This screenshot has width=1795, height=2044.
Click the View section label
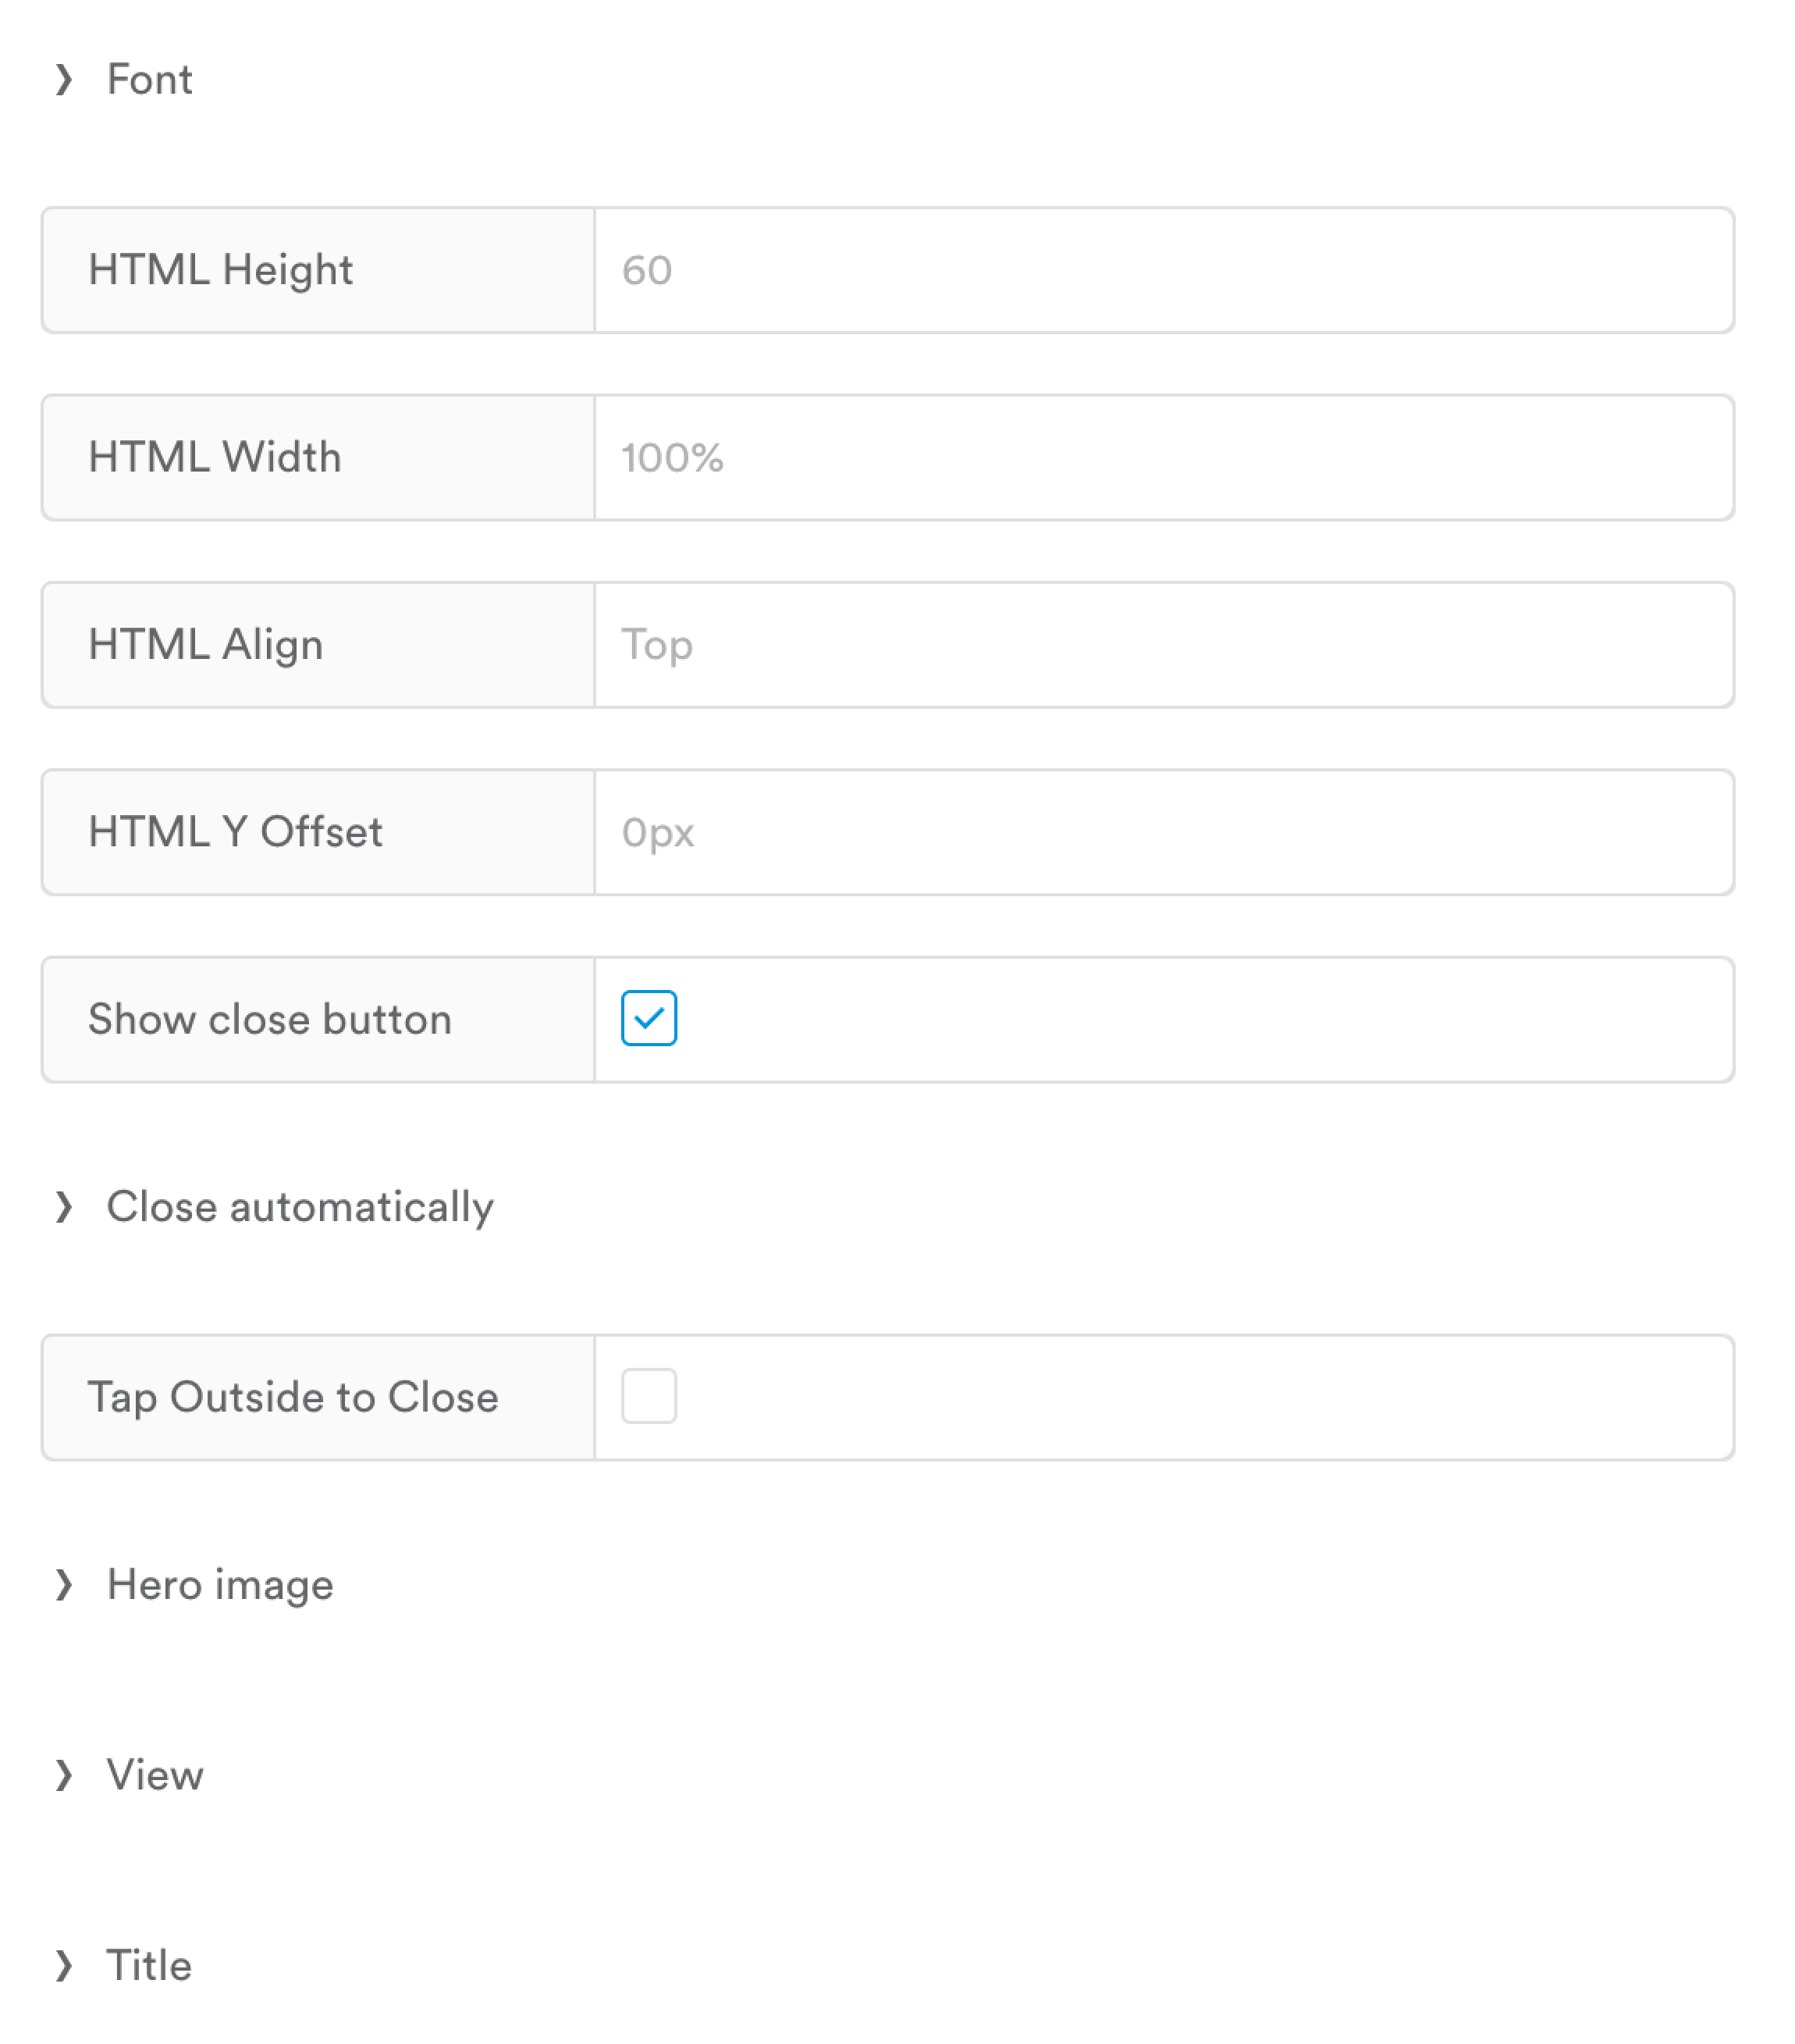155,1775
